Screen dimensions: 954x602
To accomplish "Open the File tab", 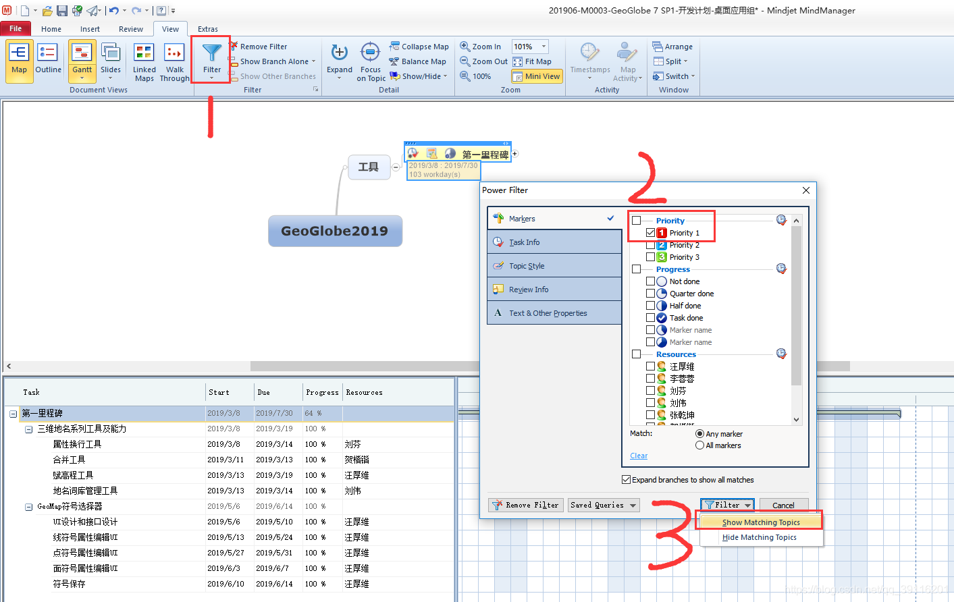I will click(x=15, y=28).
